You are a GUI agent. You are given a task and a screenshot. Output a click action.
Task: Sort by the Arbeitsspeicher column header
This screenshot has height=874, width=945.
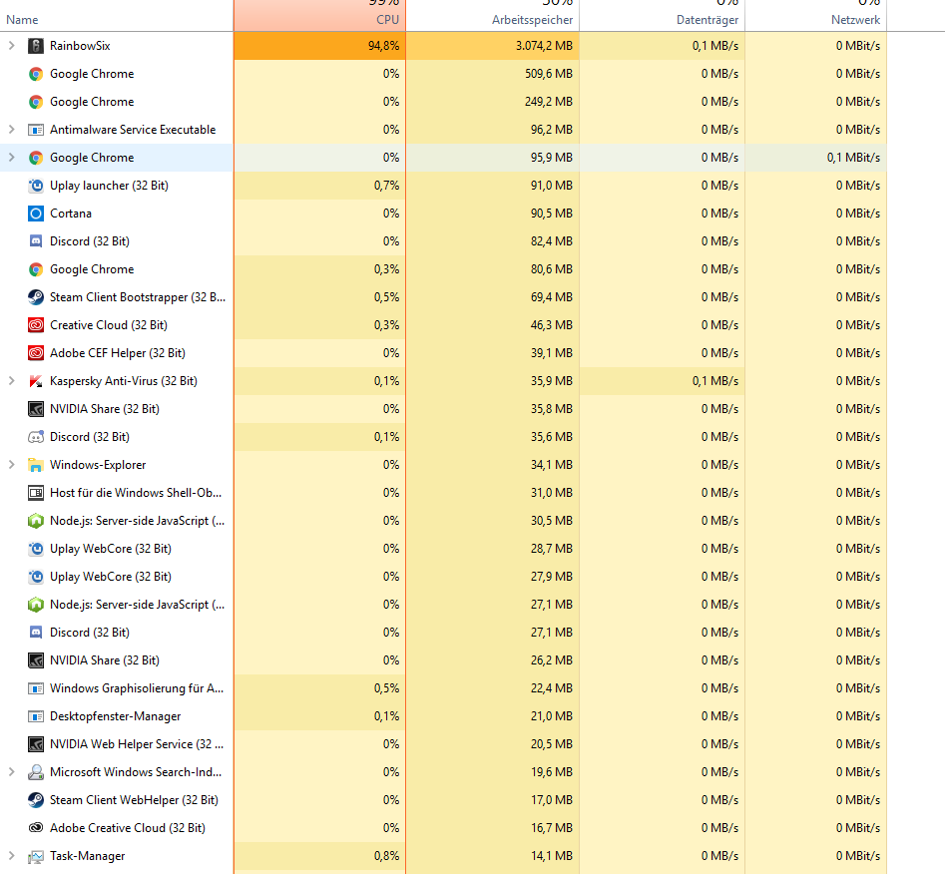[492, 16]
